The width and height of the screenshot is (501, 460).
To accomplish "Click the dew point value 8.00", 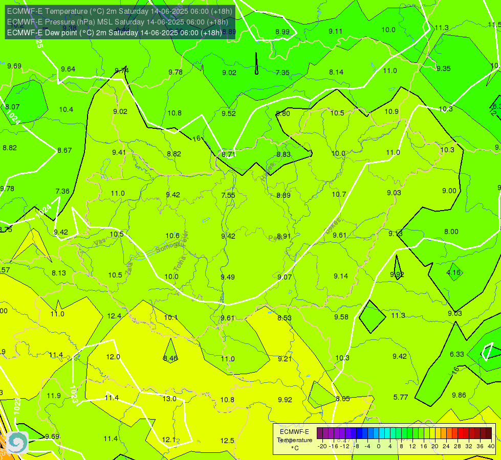I will point(451,232).
